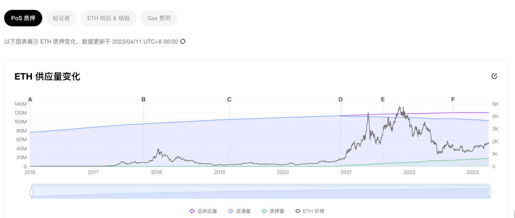Viewport: 515px width, 218px height.
Task: Click event marker E on the chart
Action: click(383, 99)
